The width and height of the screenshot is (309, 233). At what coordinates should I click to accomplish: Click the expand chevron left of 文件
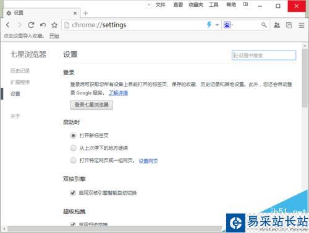(x=149, y=4)
